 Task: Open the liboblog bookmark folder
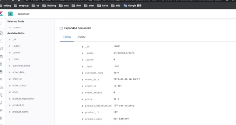(49, 6)
